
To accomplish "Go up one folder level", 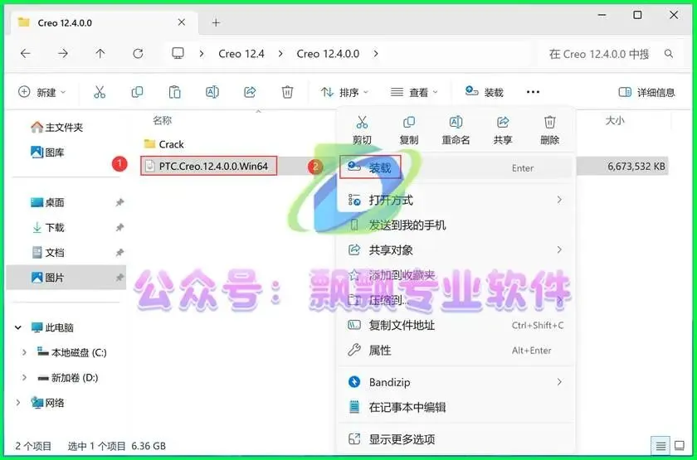I will click(x=100, y=54).
